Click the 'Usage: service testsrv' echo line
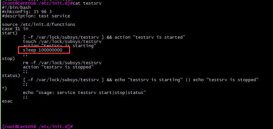273x129 pixels. tap(84, 92)
